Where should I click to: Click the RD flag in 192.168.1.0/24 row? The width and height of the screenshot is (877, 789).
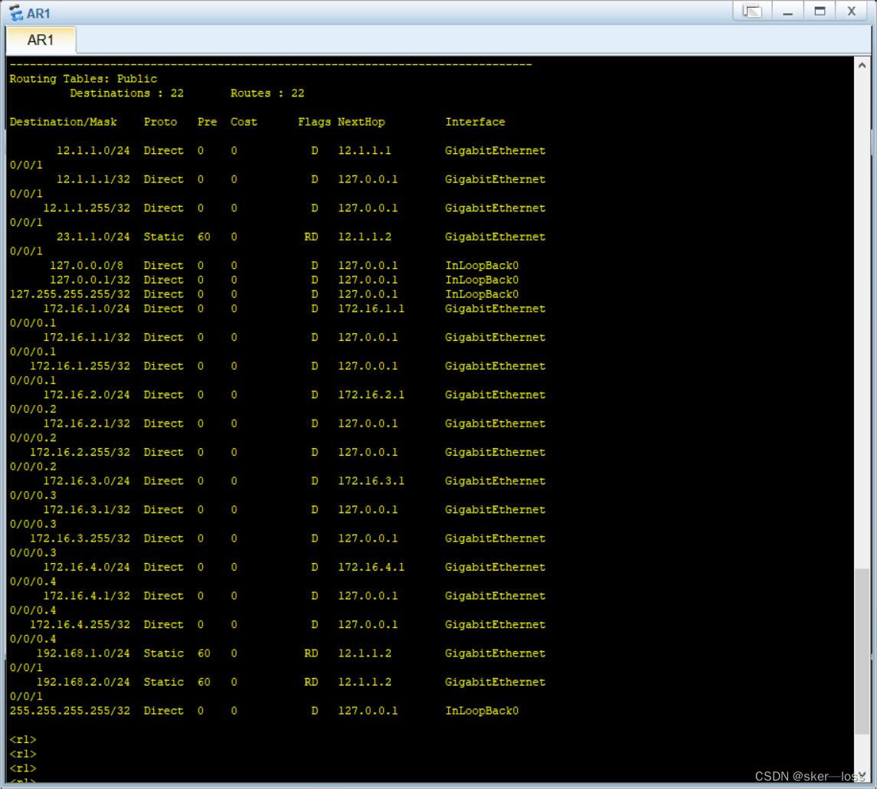311,653
